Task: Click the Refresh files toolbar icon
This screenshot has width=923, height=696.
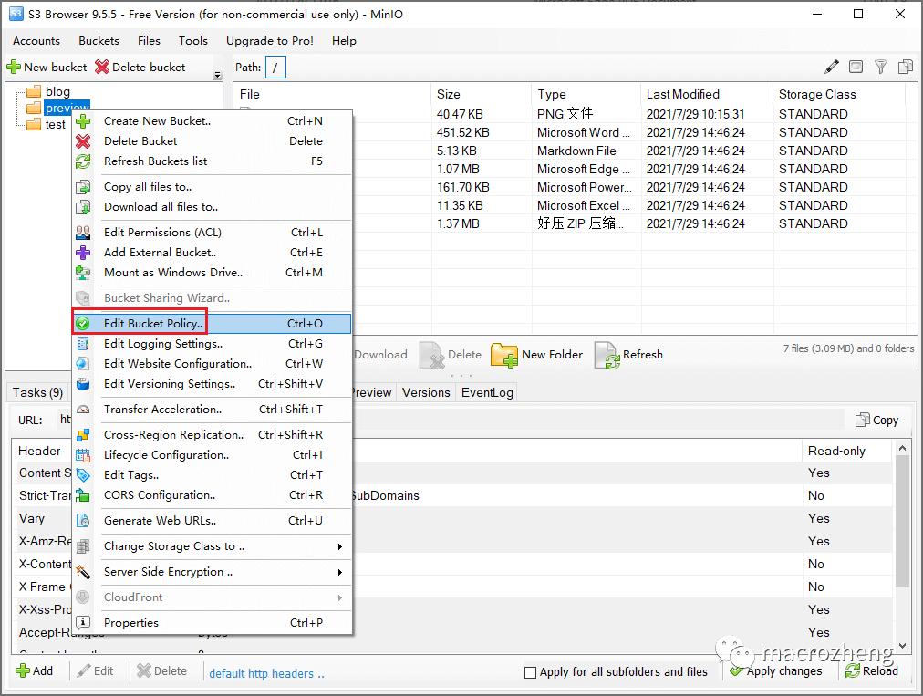Action: [607, 355]
